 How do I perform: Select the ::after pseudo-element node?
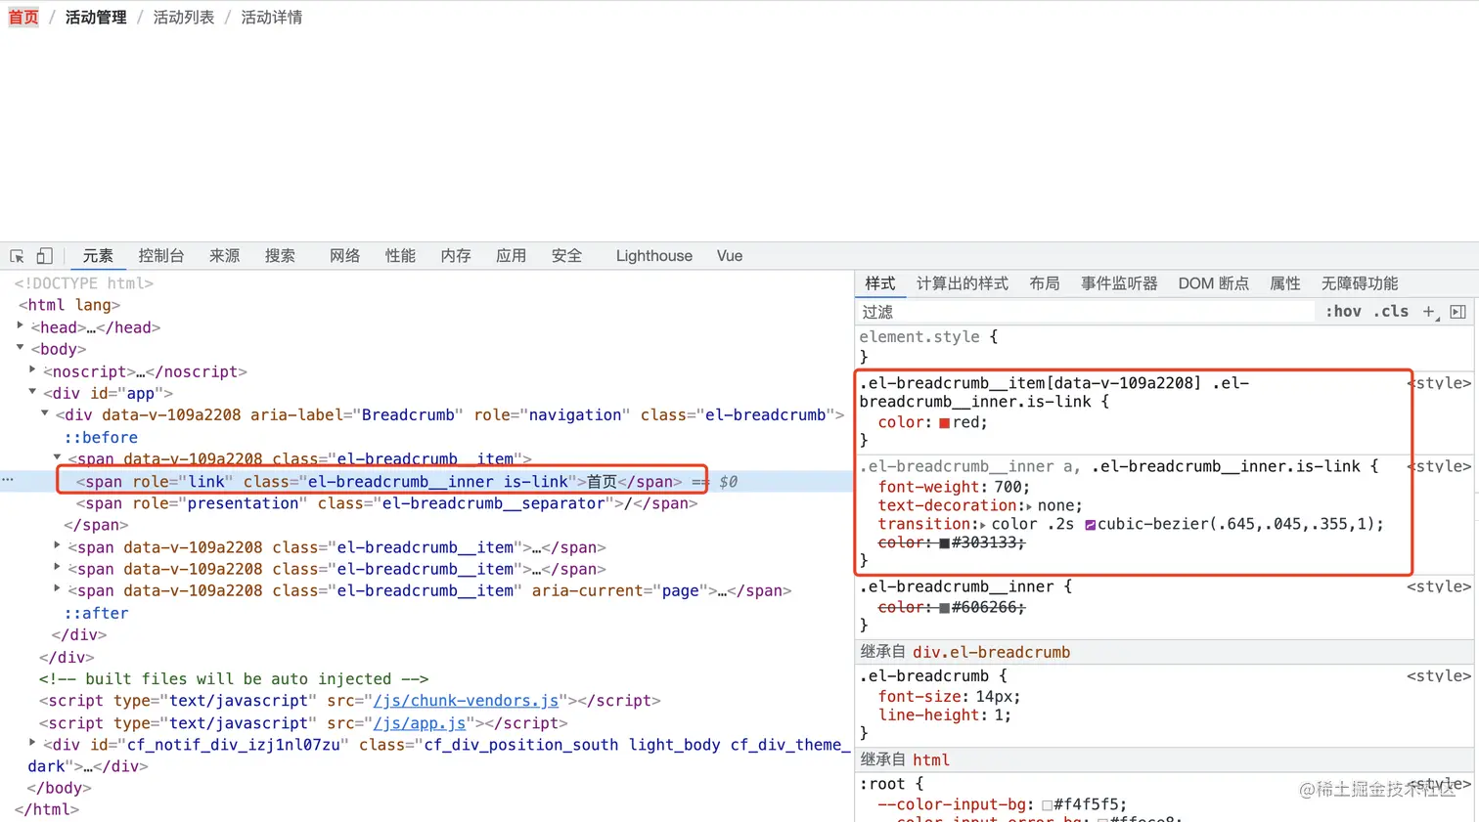(96, 614)
